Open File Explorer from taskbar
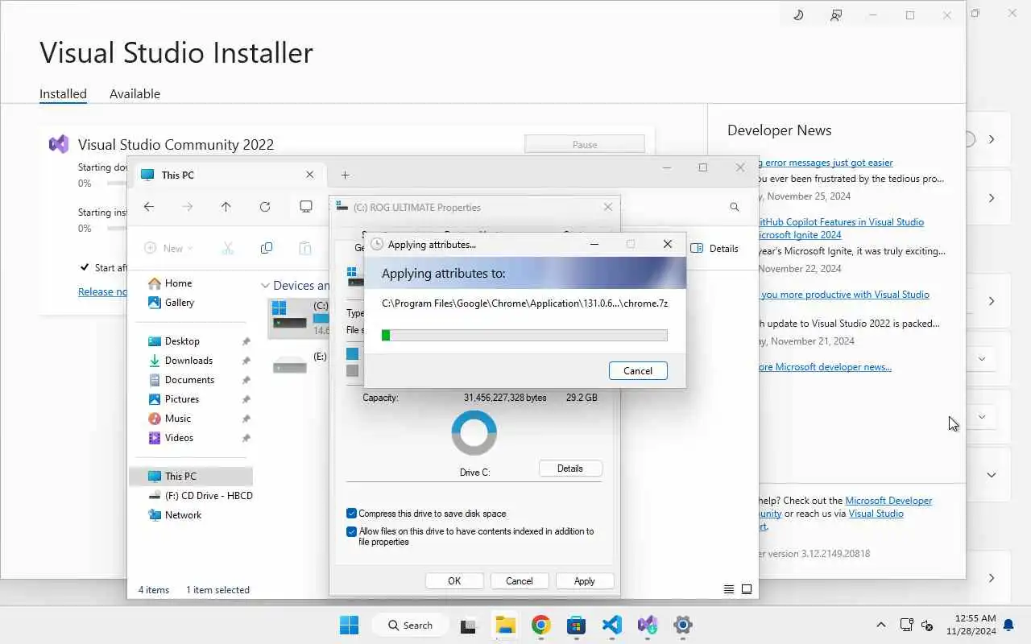The width and height of the screenshot is (1031, 644). pos(505,625)
